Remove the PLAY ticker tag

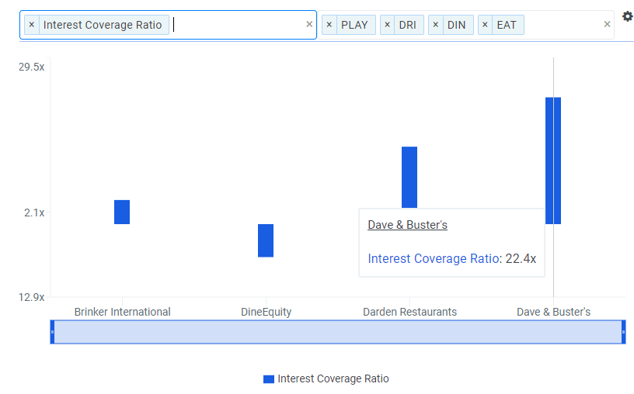pos(329,25)
